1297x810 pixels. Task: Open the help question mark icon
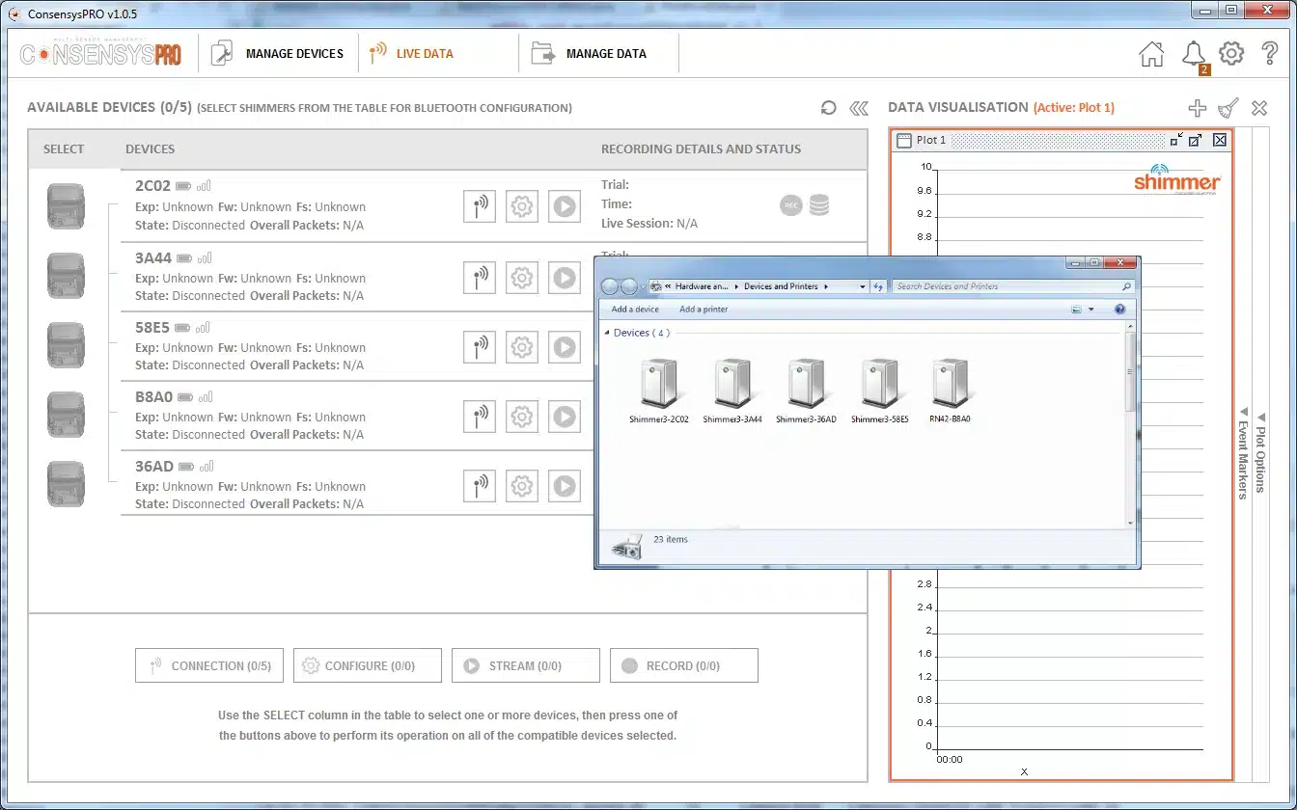point(1270,53)
